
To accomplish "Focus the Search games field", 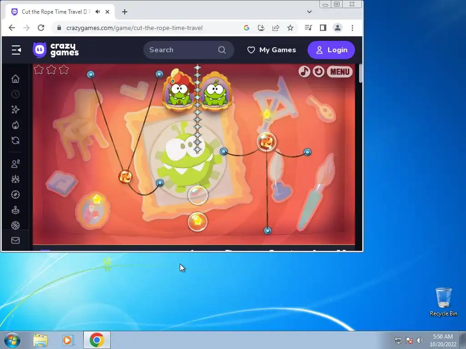I will click(189, 50).
